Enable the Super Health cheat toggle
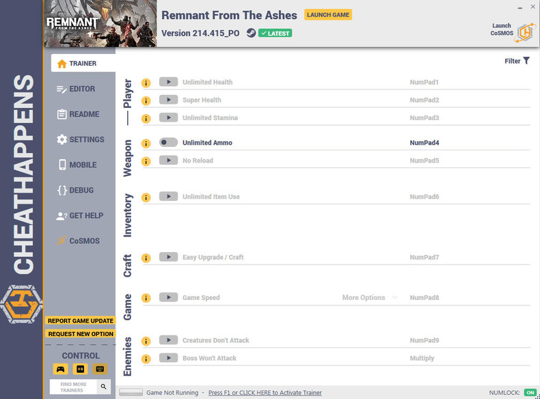540x399 pixels. [x=168, y=100]
